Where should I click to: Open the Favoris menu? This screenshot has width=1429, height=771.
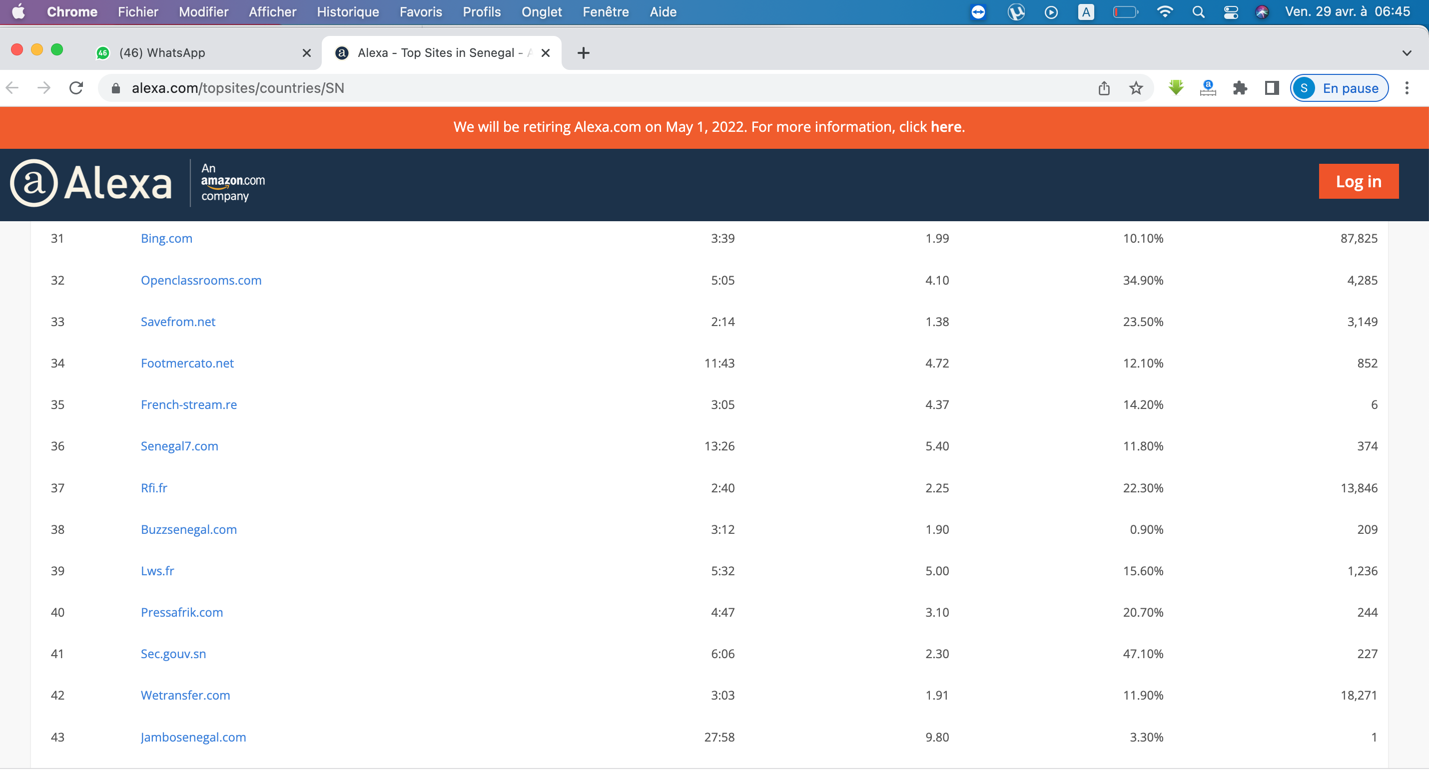[x=421, y=11]
